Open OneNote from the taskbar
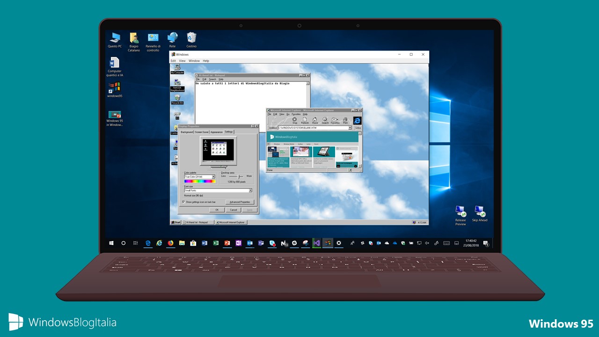599x337 pixels. 238,243
